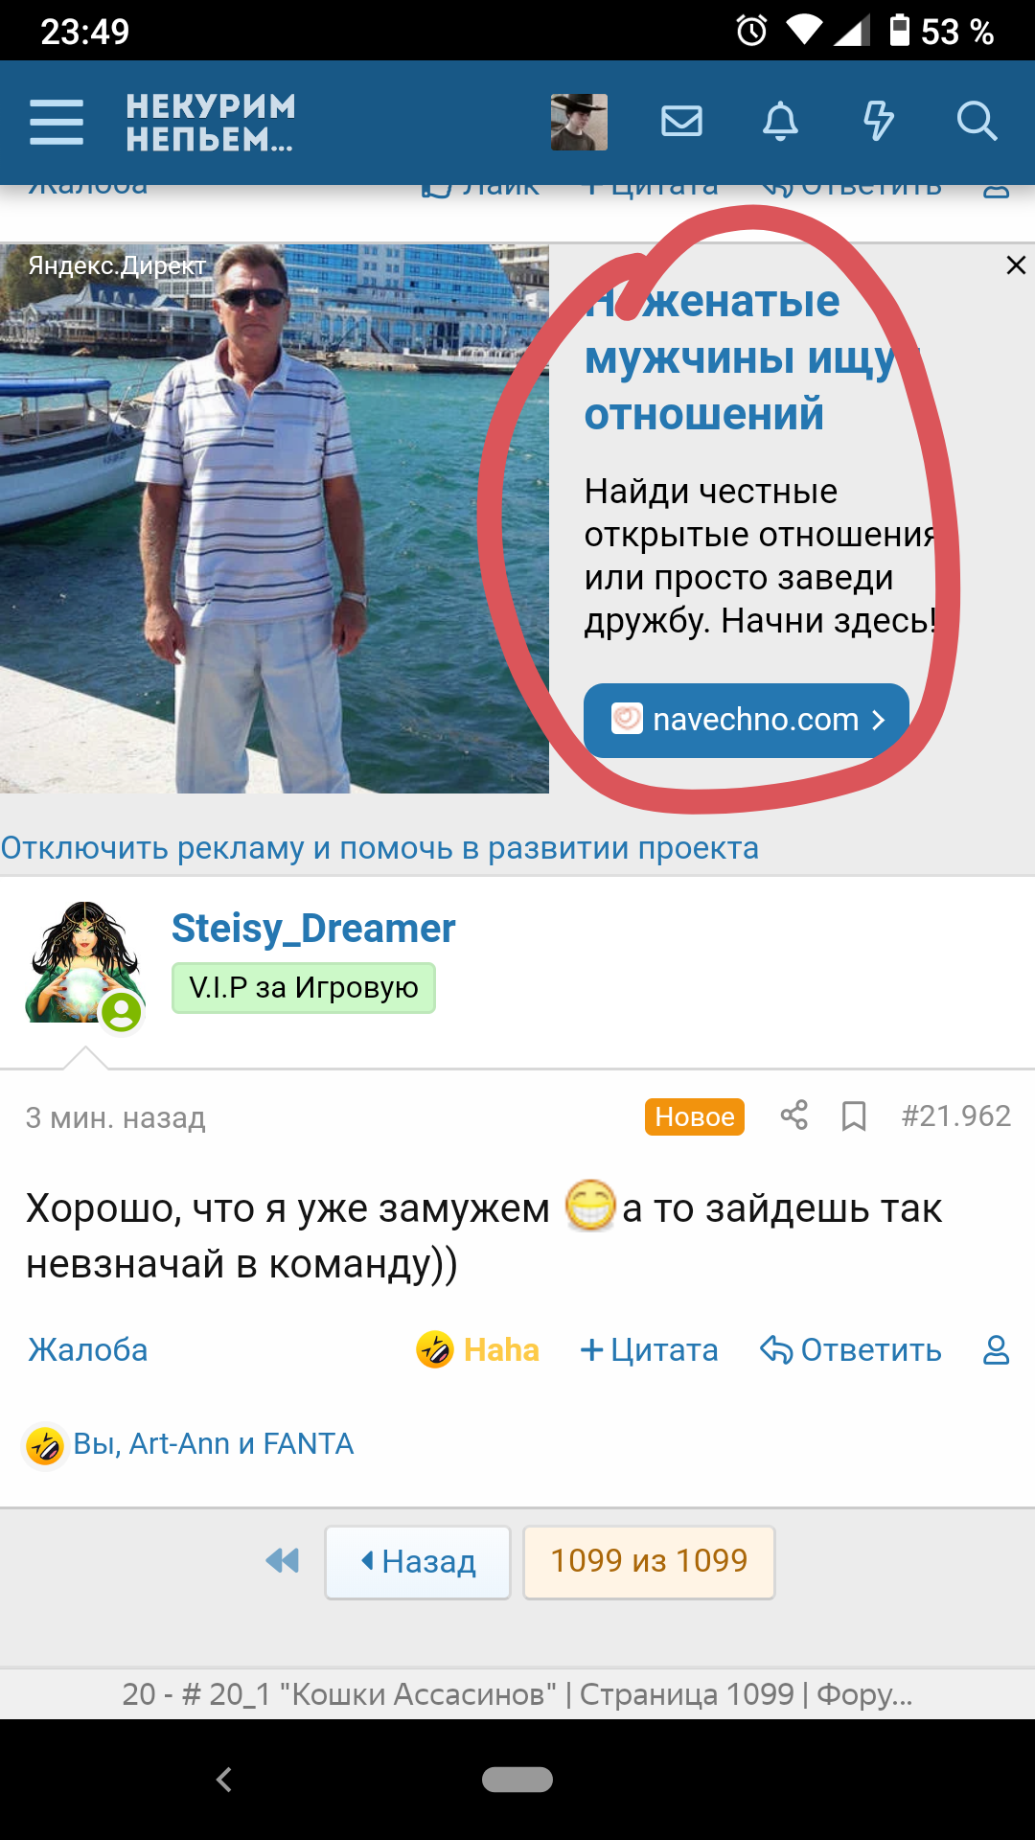Open the 1099 из 1099 page selector
The width and height of the screenshot is (1035, 1840).
click(x=649, y=1562)
